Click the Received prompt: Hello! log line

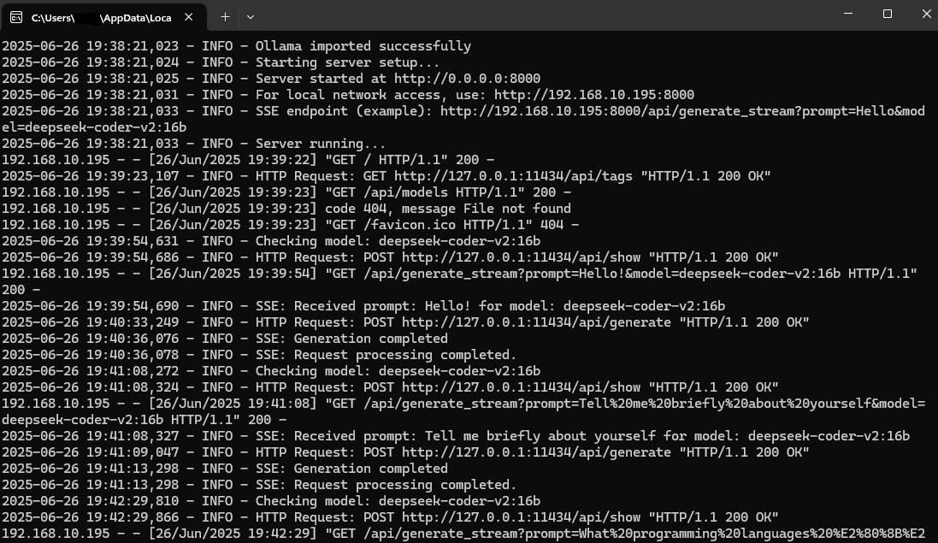tap(363, 305)
